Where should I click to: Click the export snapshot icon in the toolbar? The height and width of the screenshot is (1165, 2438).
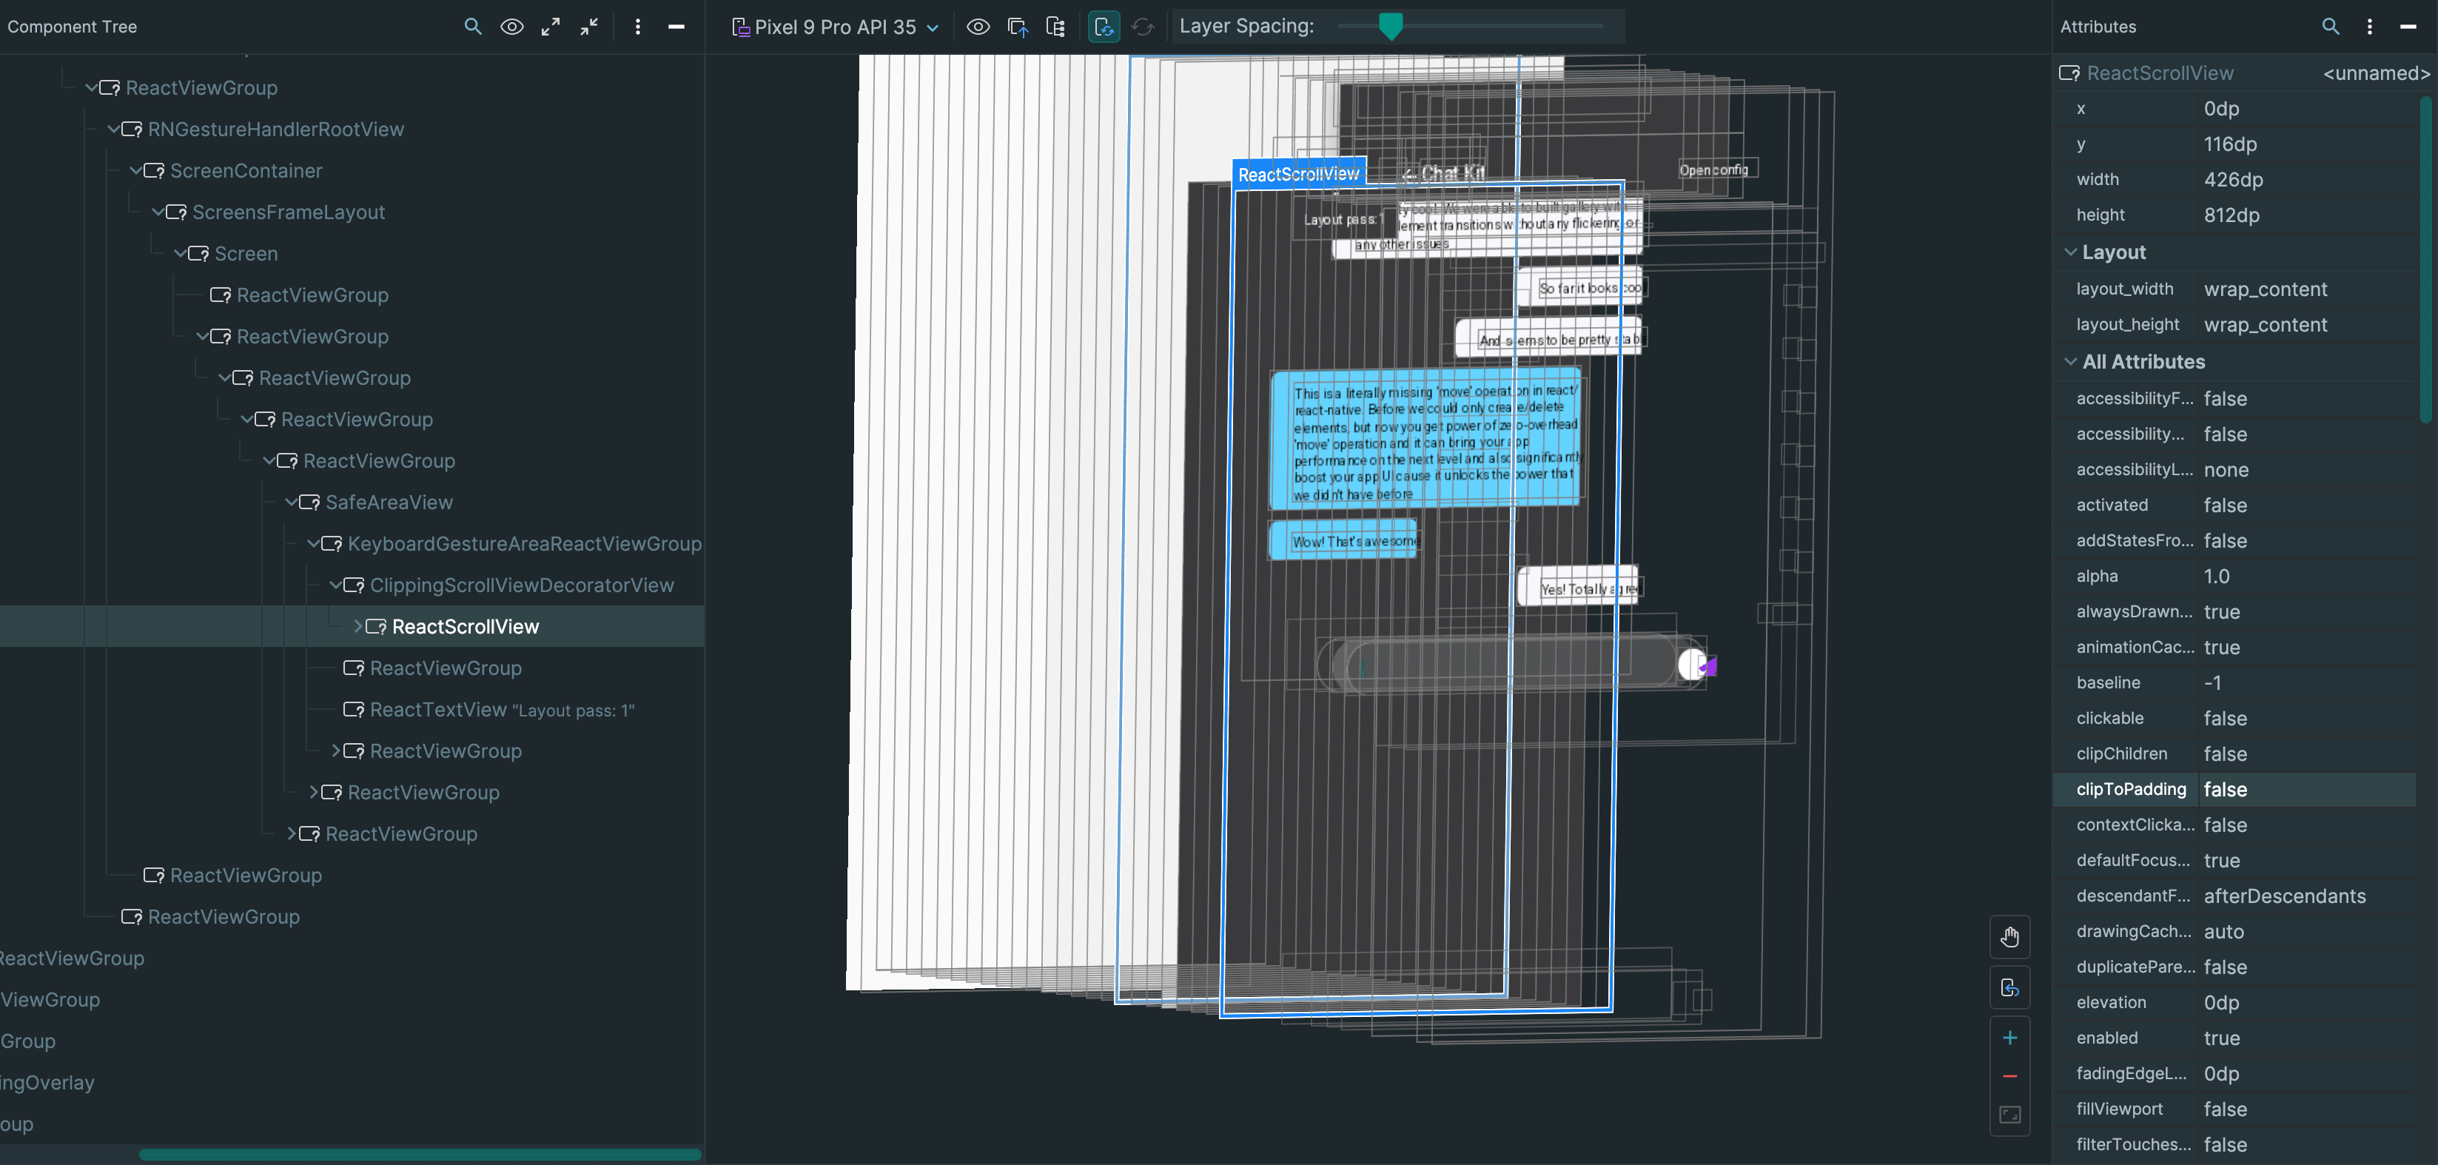click(x=1018, y=27)
